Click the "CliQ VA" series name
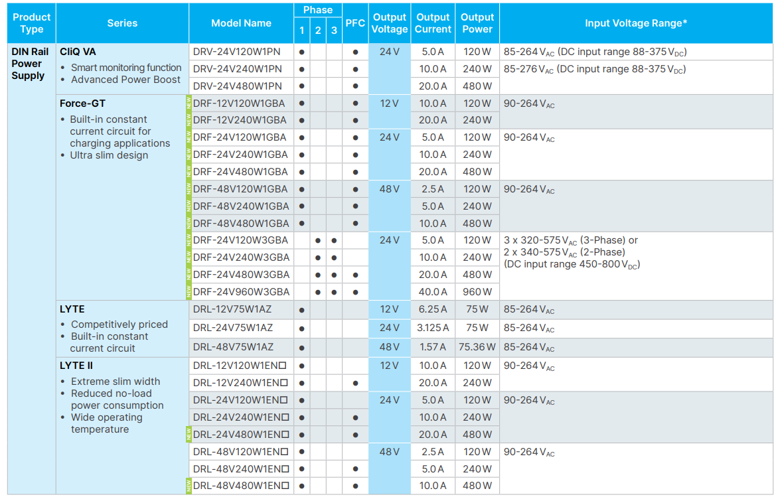Screen dimensions: 780x499 point(78,52)
